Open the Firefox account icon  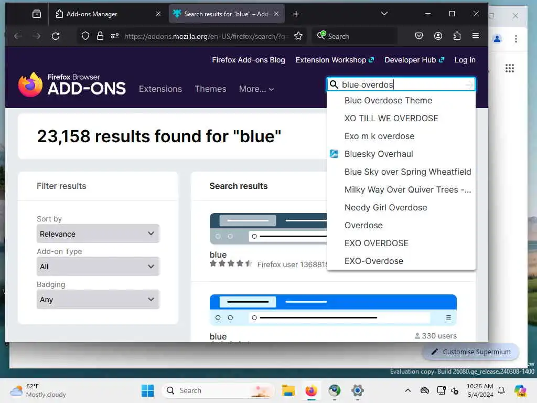tap(438, 36)
